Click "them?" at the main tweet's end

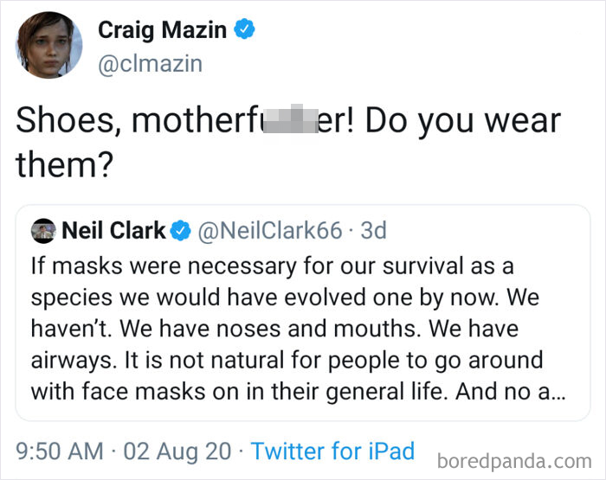(x=65, y=164)
